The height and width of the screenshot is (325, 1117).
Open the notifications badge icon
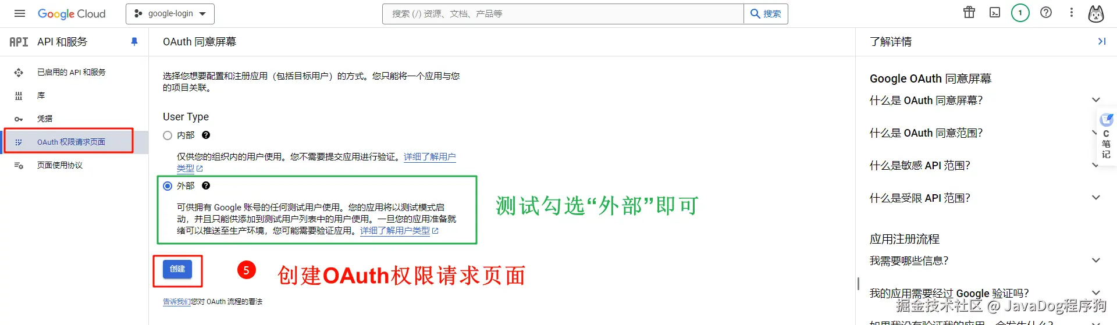pos(1020,12)
